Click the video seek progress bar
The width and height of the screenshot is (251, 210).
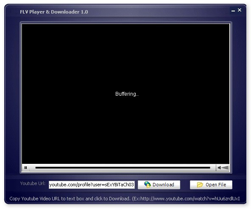click(x=123, y=168)
